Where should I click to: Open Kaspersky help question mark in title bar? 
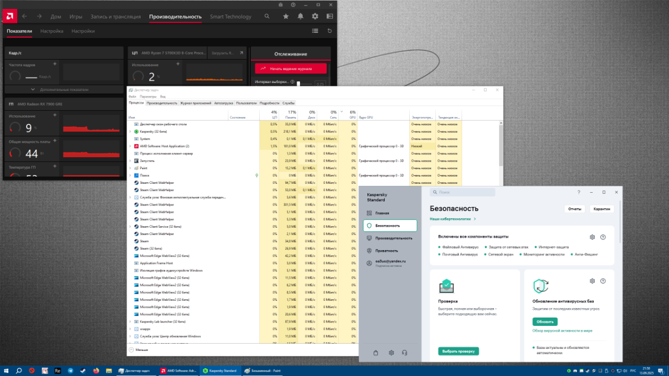click(x=579, y=192)
